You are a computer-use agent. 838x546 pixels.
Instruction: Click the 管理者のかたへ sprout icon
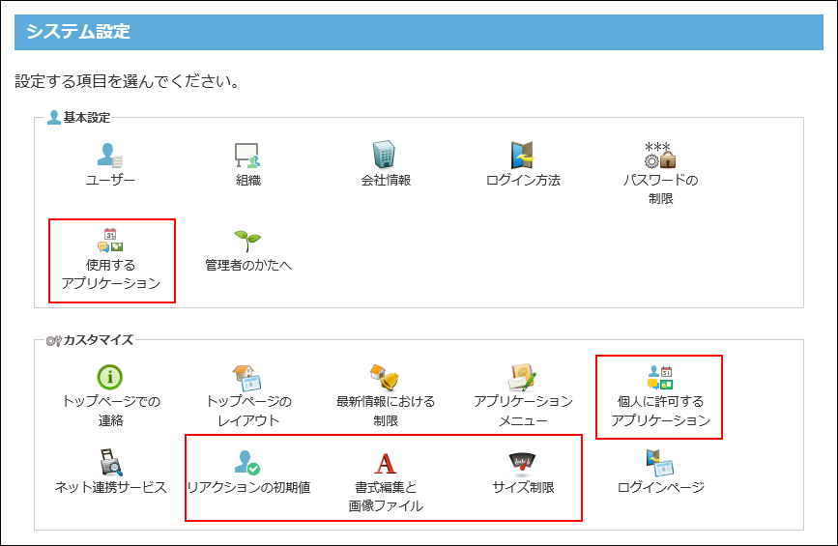(247, 241)
